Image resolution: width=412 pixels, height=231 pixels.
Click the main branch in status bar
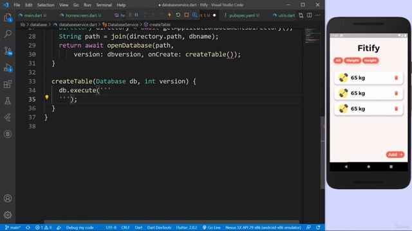[13, 228]
